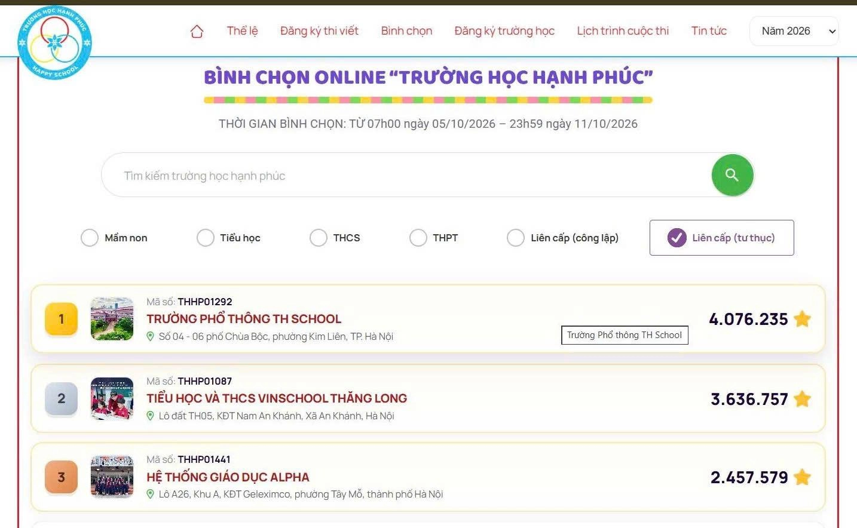Click location pin for Vinschool address

[151, 416]
